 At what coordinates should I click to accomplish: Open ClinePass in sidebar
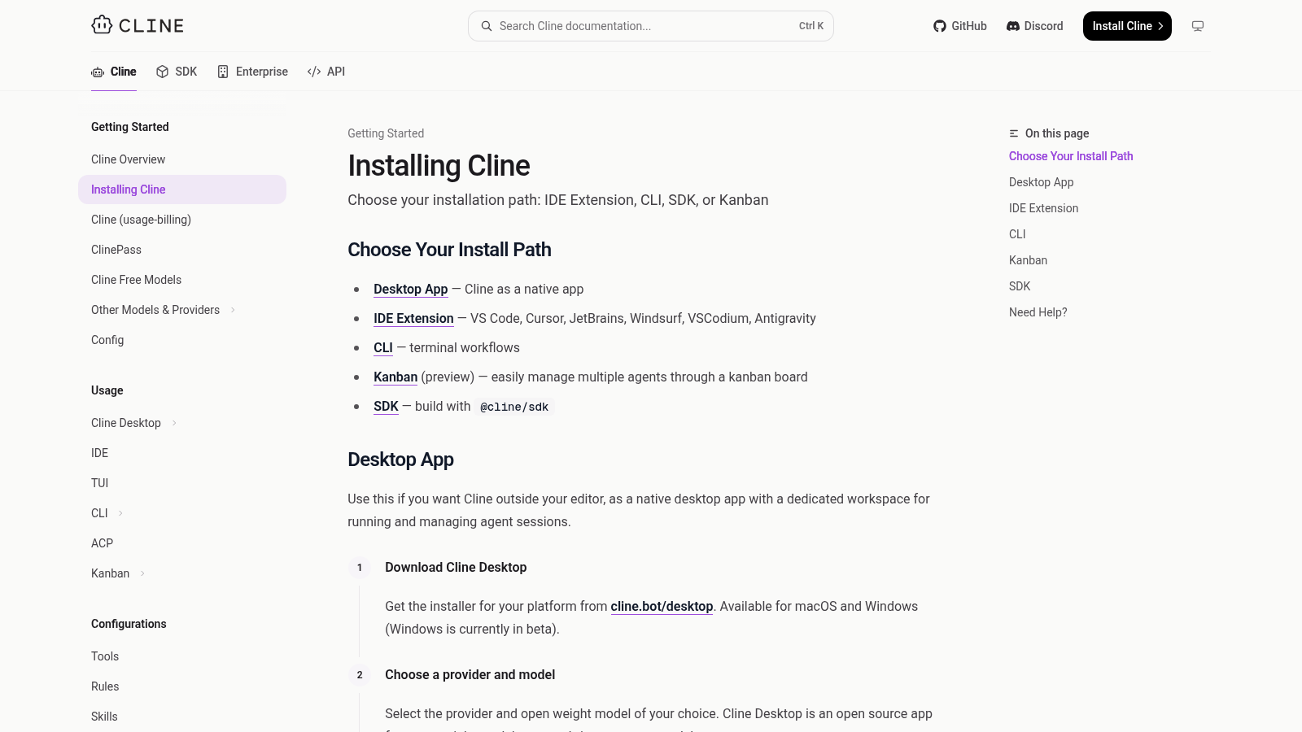click(182, 250)
